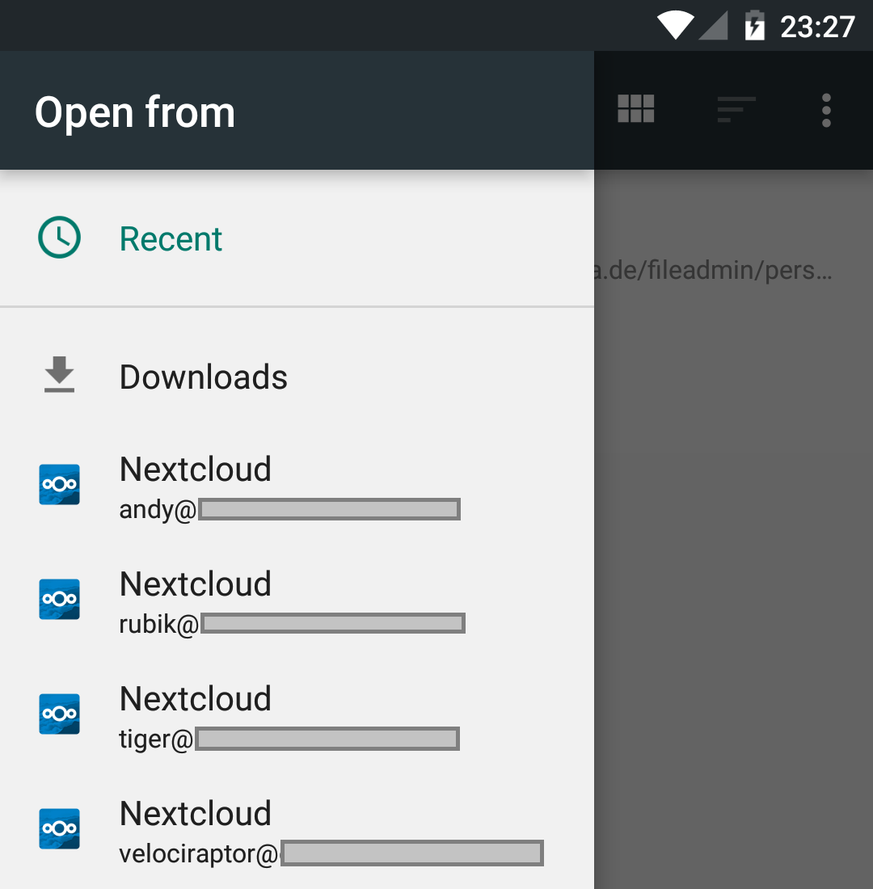Tap the 23:27 clock
Viewport: 873px width, 889px height.
[x=817, y=27]
